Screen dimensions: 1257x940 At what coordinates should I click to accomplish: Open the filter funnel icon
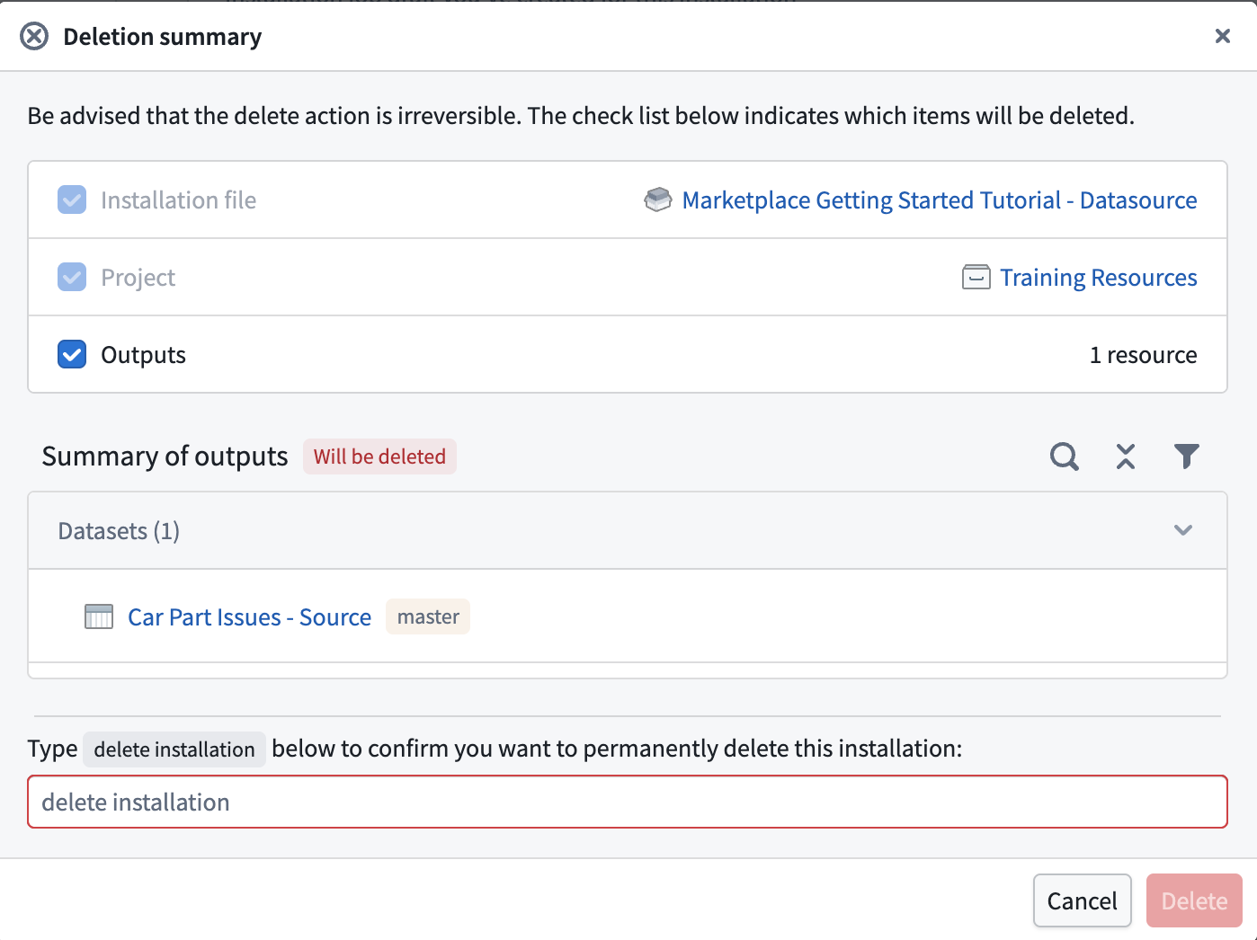1187,457
